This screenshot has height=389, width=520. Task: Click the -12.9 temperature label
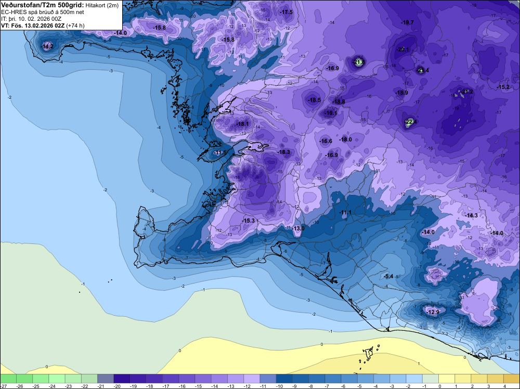pyautogui.click(x=433, y=312)
